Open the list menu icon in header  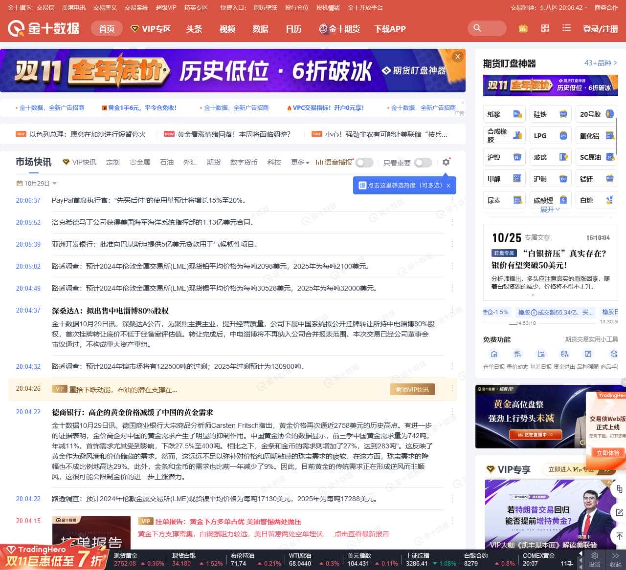(566, 28)
